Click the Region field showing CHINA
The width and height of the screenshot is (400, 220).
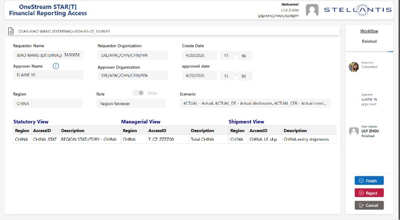tap(48, 103)
